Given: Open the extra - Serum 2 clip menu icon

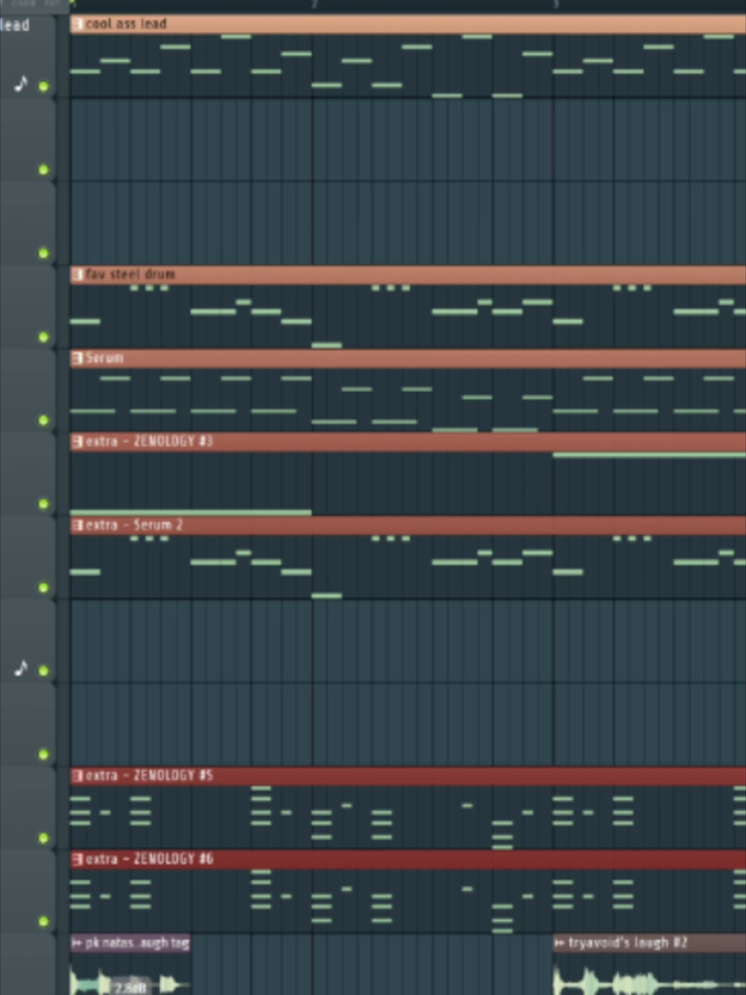Looking at the screenshot, I should tap(78, 525).
